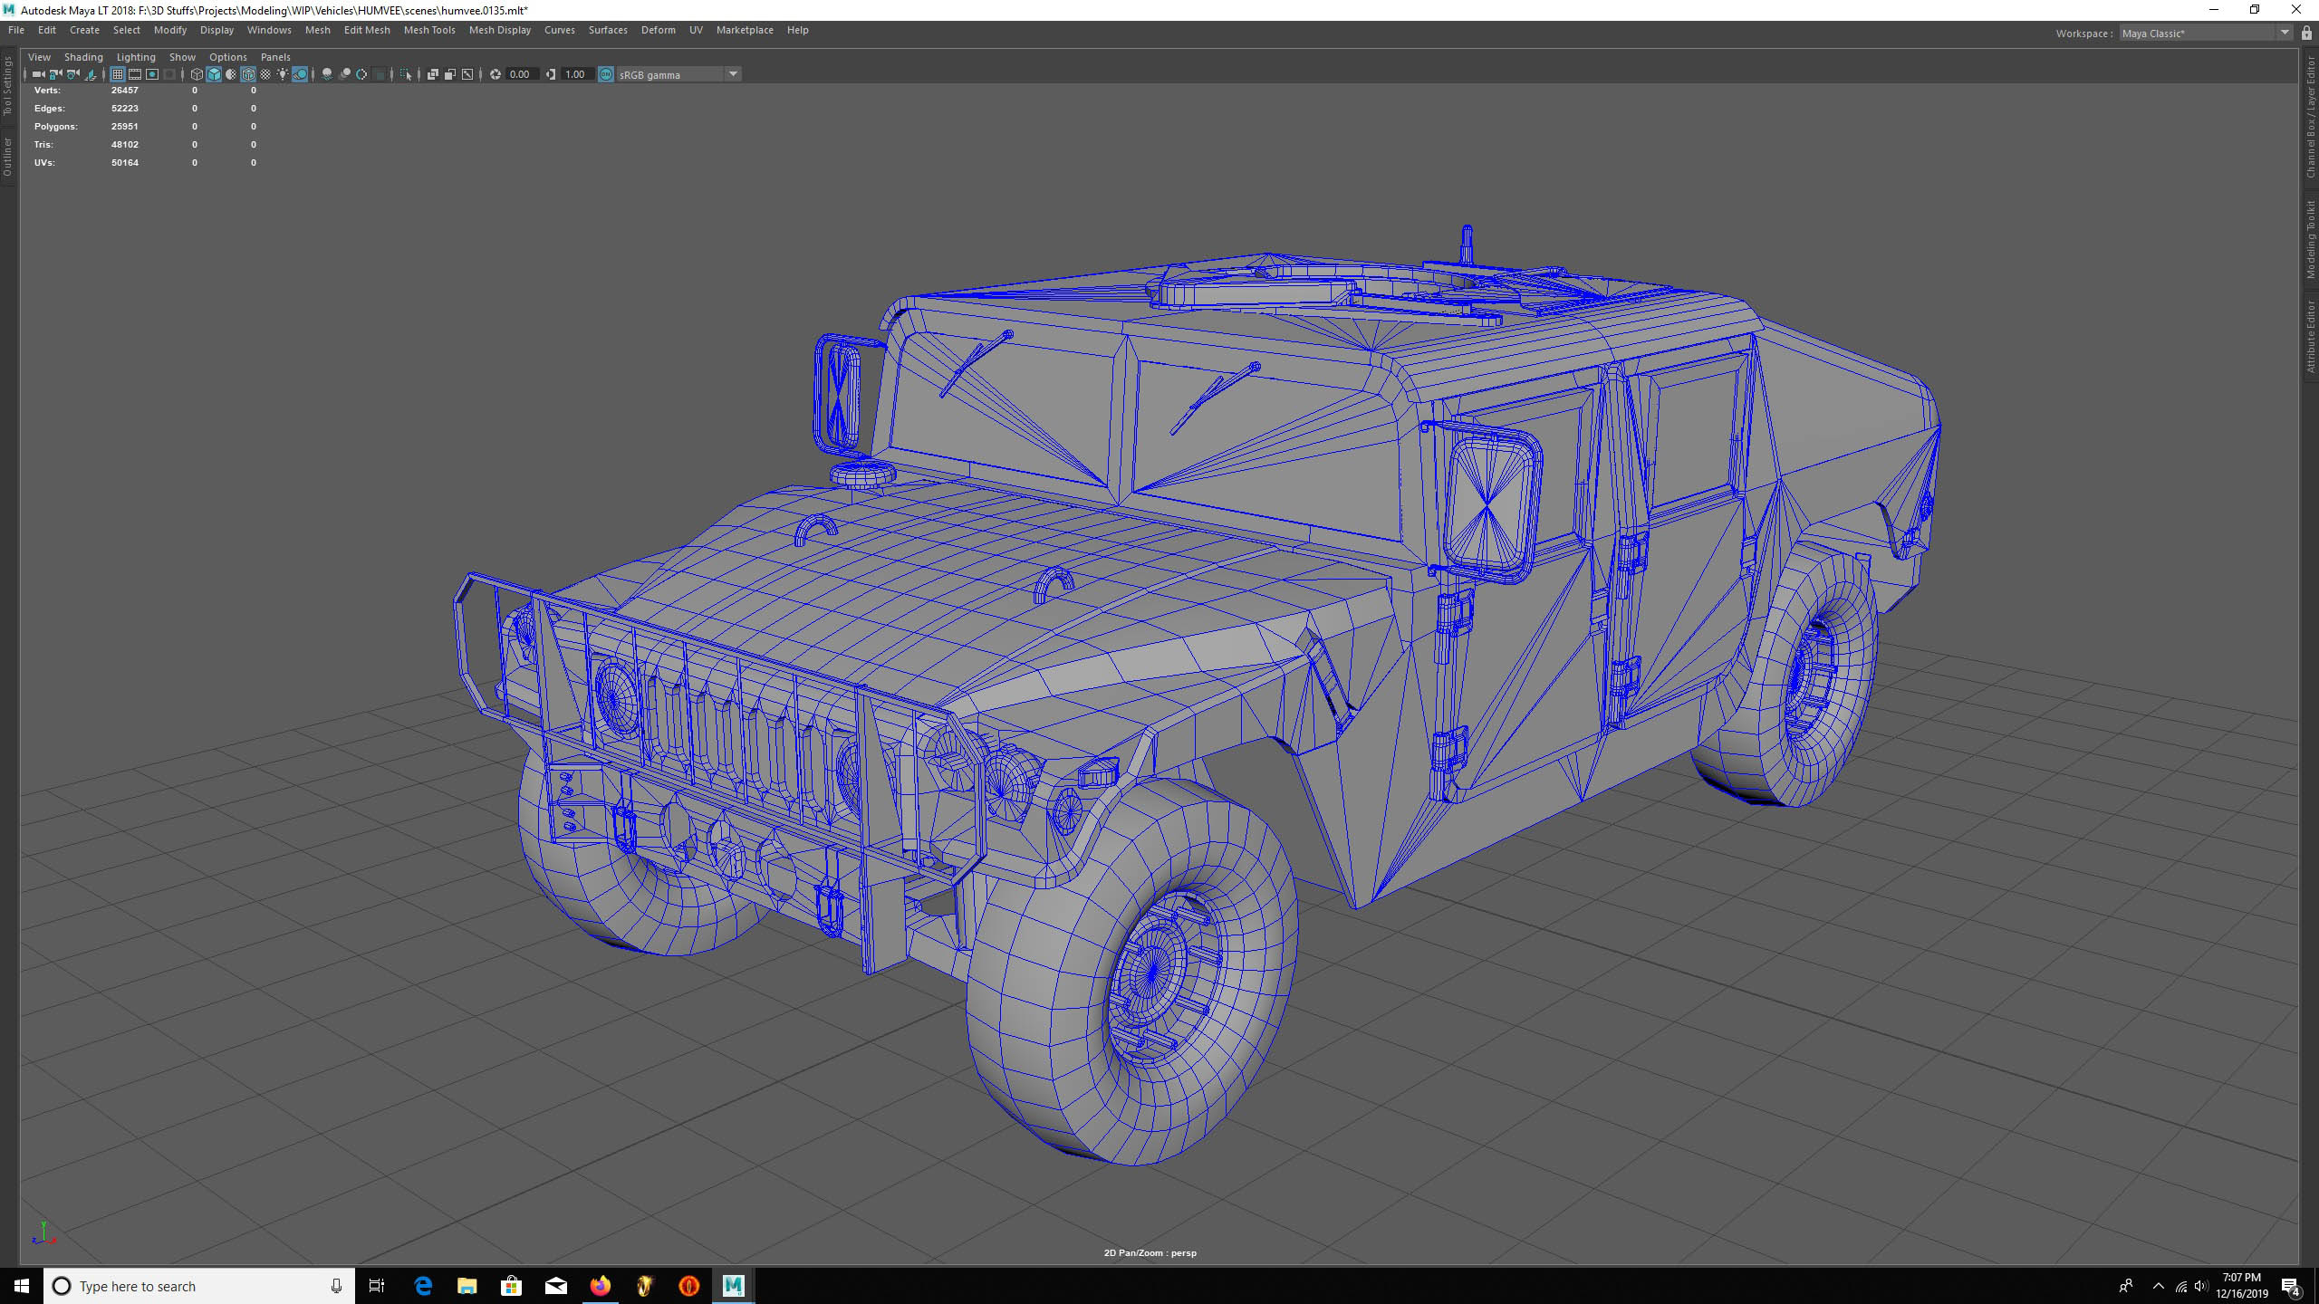Open Task View from the taskbar

377,1286
